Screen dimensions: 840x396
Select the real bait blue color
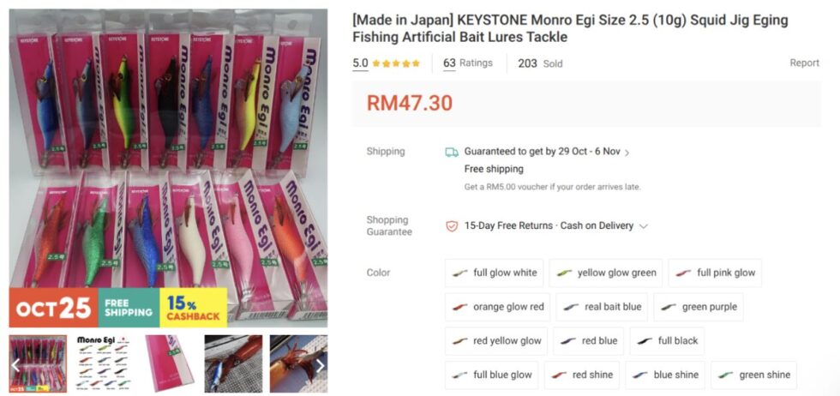tap(602, 307)
